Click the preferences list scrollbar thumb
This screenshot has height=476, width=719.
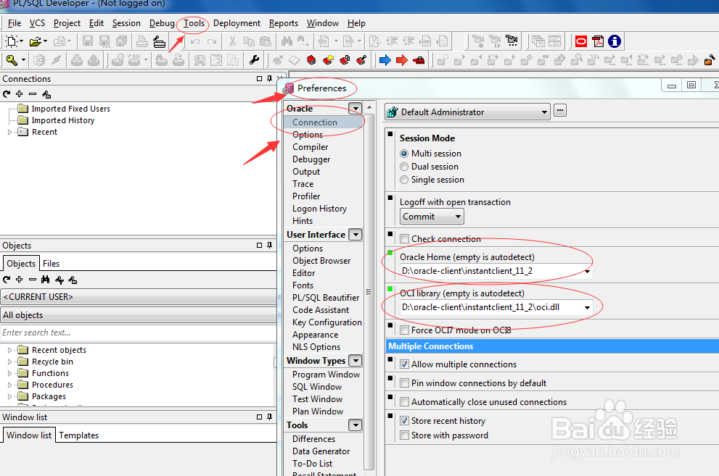pyautogui.click(x=369, y=291)
